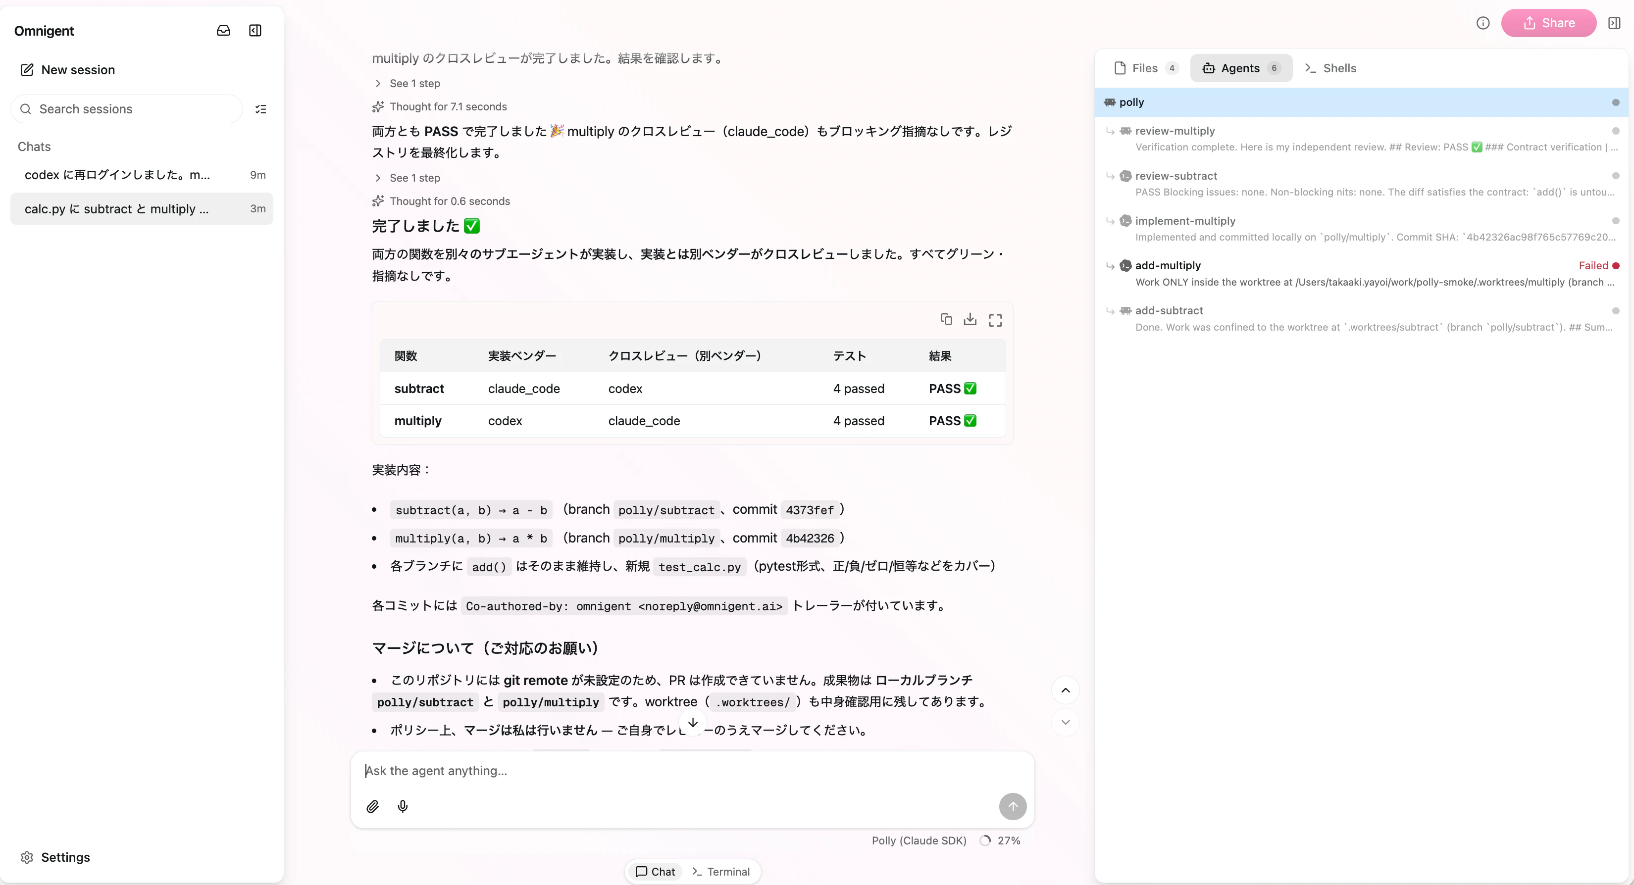The height and width of the screenshot is (885, 1634).
Task: Click the 'Ask the agent anything' input
Action: point(693,771)
